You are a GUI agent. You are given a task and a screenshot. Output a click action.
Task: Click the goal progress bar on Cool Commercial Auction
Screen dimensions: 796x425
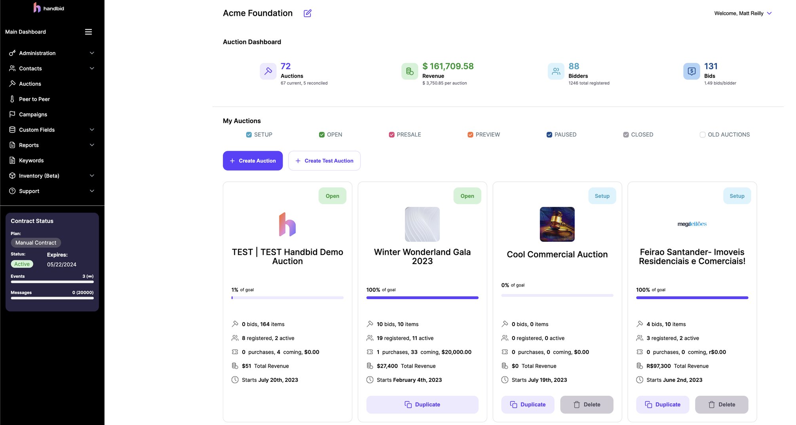pos(557,295)
